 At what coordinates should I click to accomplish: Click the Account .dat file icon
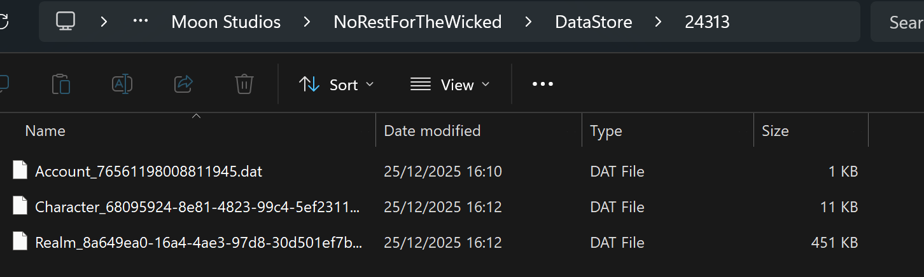point(20,171)
